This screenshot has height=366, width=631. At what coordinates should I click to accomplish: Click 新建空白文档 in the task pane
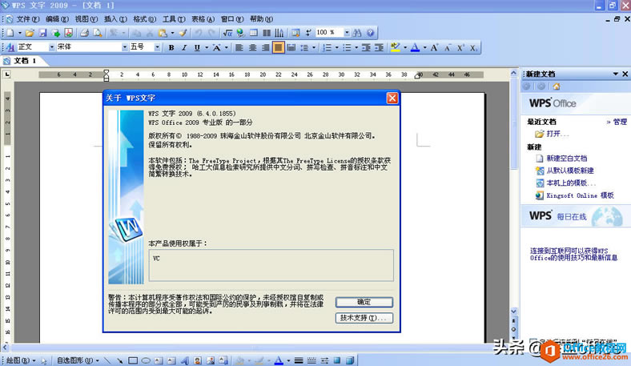(x=567, y=159)
